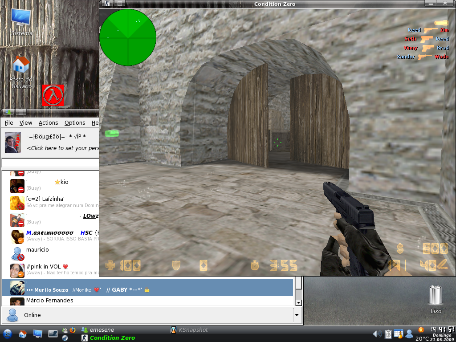The width and height of the screenshot is (456, 342).
Task: Click the green radar in Condition Zero
Action: pos(128,37)
